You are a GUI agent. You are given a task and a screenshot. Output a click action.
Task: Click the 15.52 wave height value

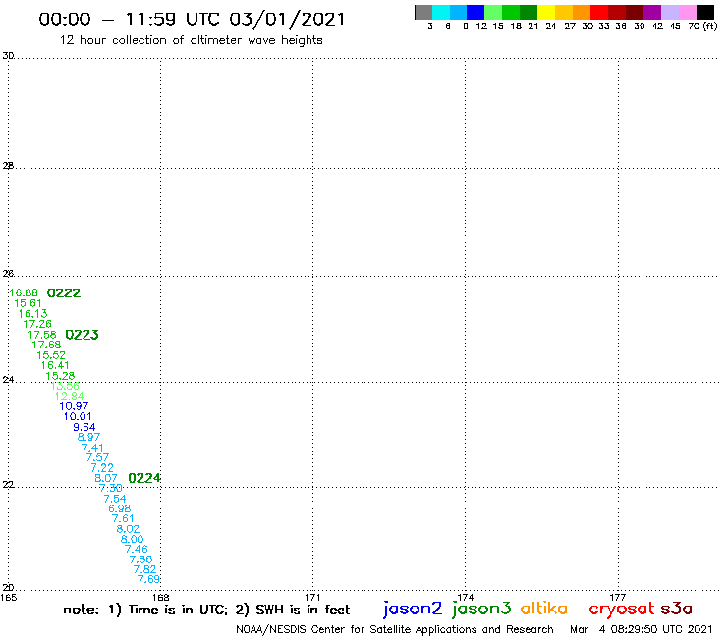click(x=51, y=355)
